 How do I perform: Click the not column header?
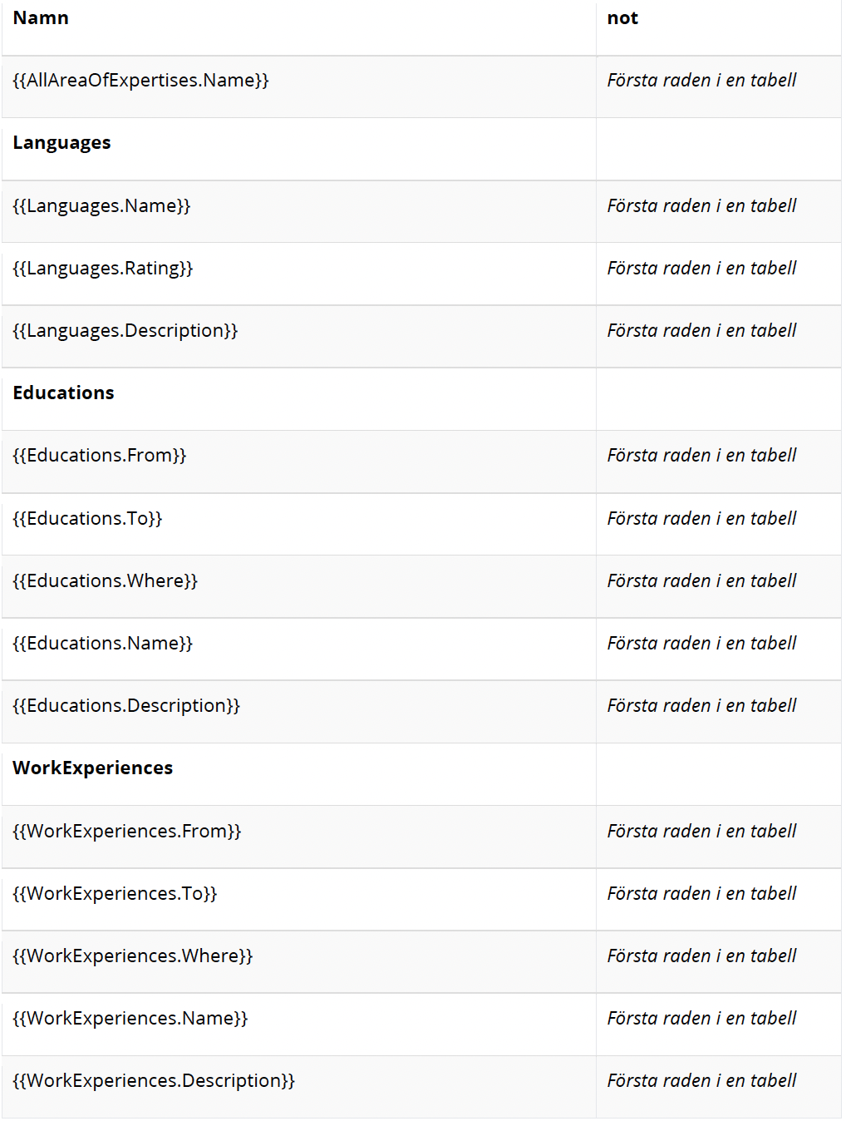tap(622, 18)
